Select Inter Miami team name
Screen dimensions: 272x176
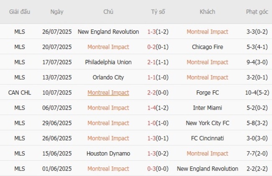click(x=208, y=108)
